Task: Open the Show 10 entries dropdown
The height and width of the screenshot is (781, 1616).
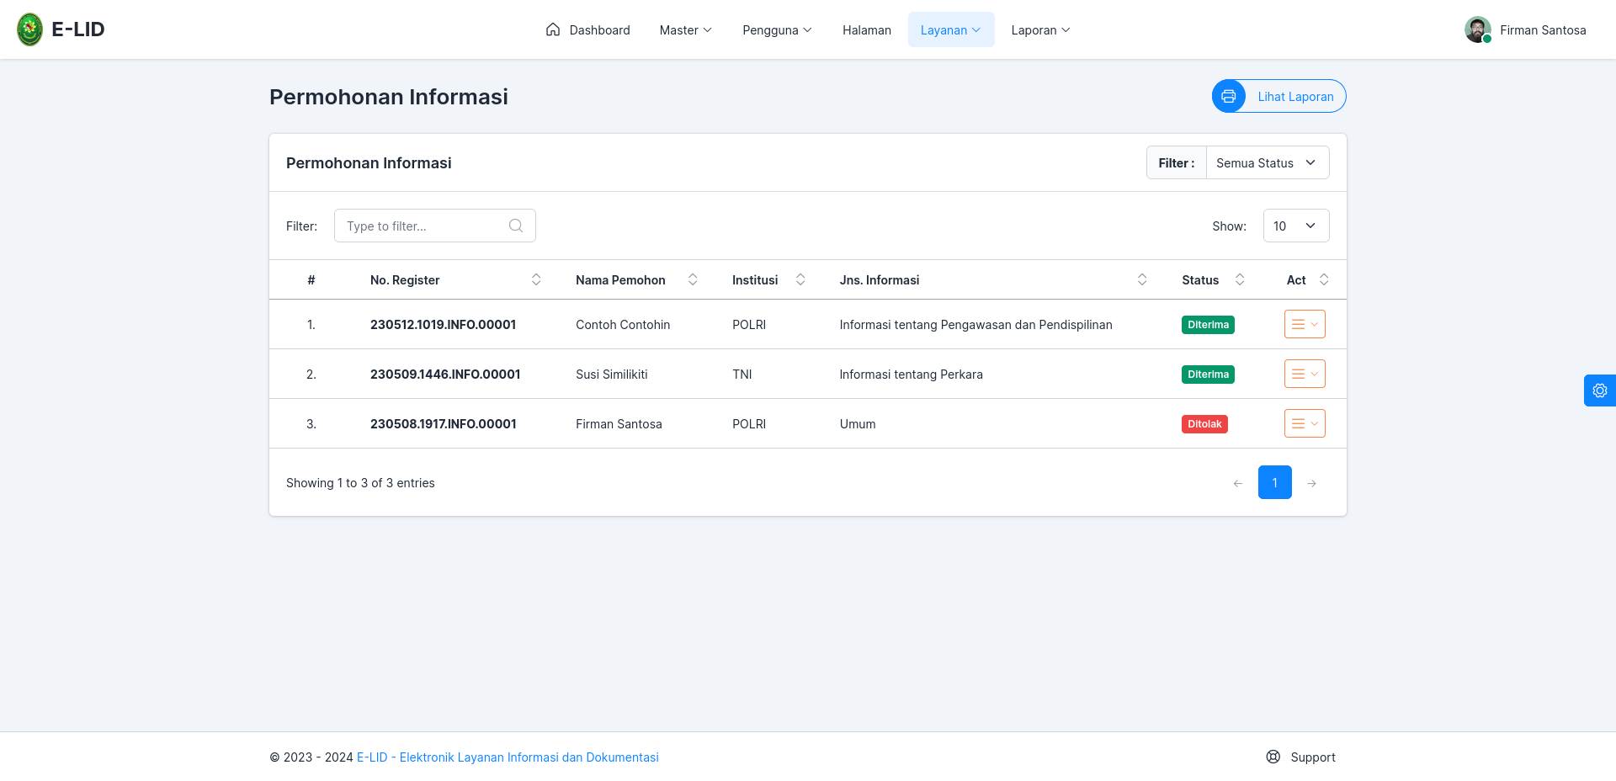Action: coord(1296,226)
